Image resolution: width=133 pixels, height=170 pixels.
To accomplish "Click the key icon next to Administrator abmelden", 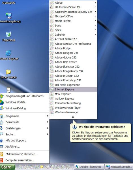I will click(1, 154).
